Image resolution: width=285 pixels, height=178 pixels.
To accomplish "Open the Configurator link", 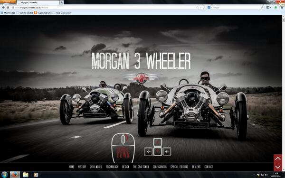I will (x=160, y=167).
